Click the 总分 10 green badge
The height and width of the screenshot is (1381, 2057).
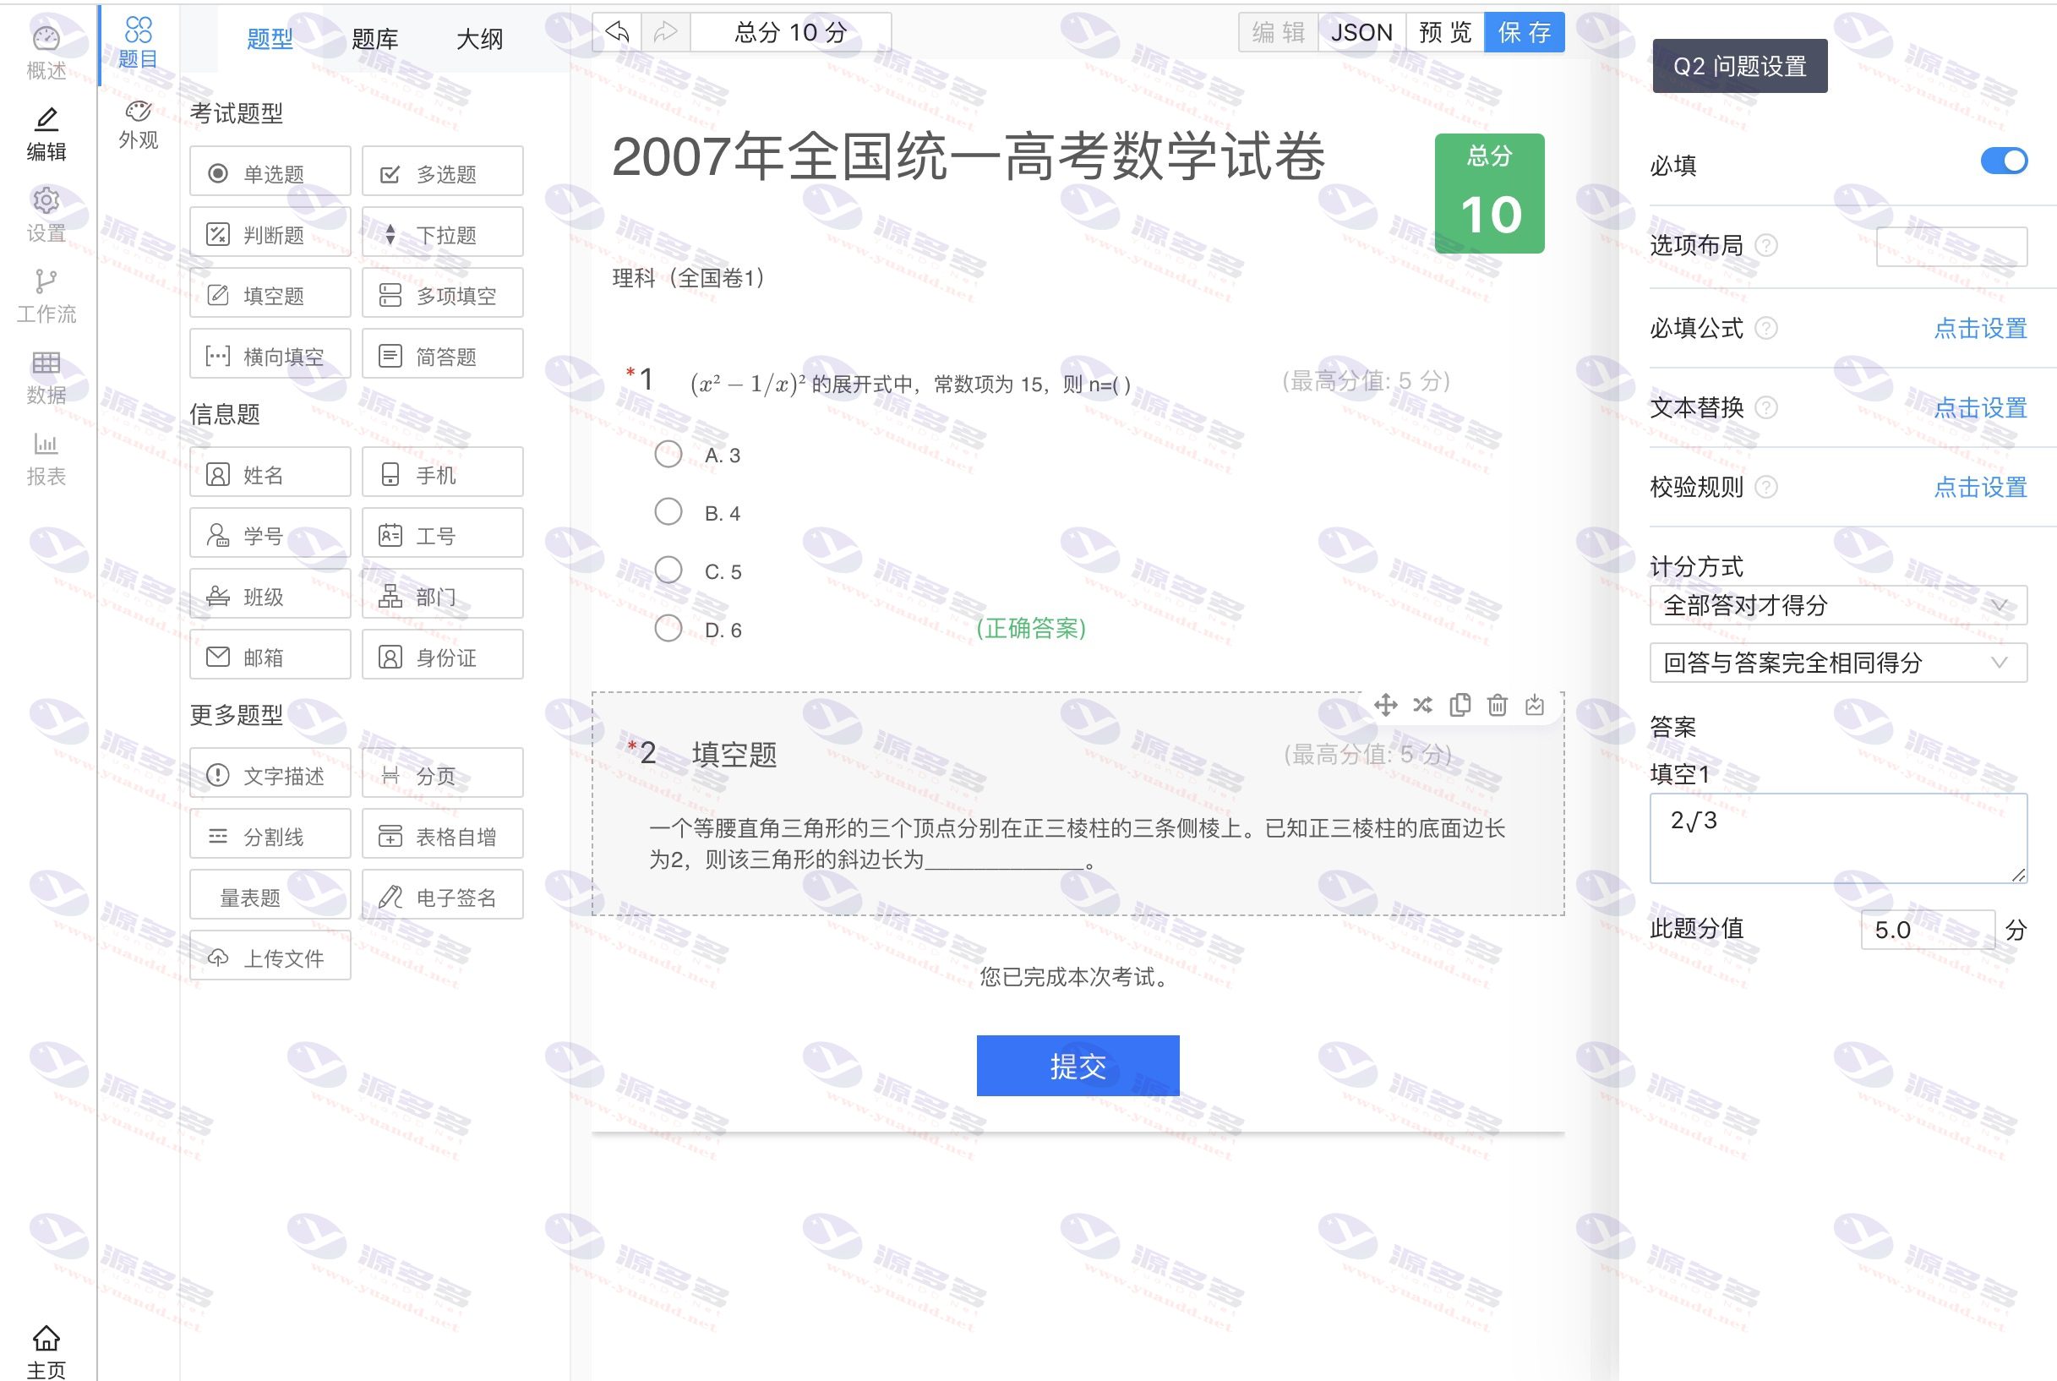(1490, 194)
